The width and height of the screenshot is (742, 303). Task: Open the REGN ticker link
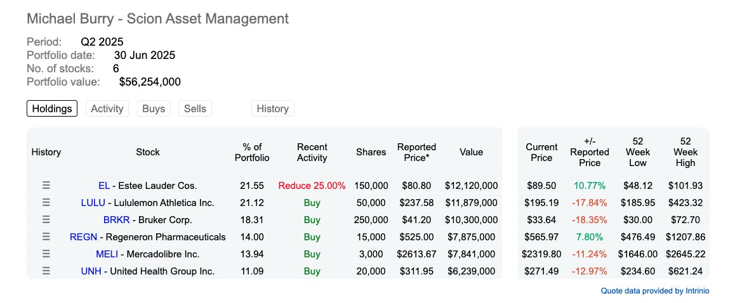(x=83, y=237)
